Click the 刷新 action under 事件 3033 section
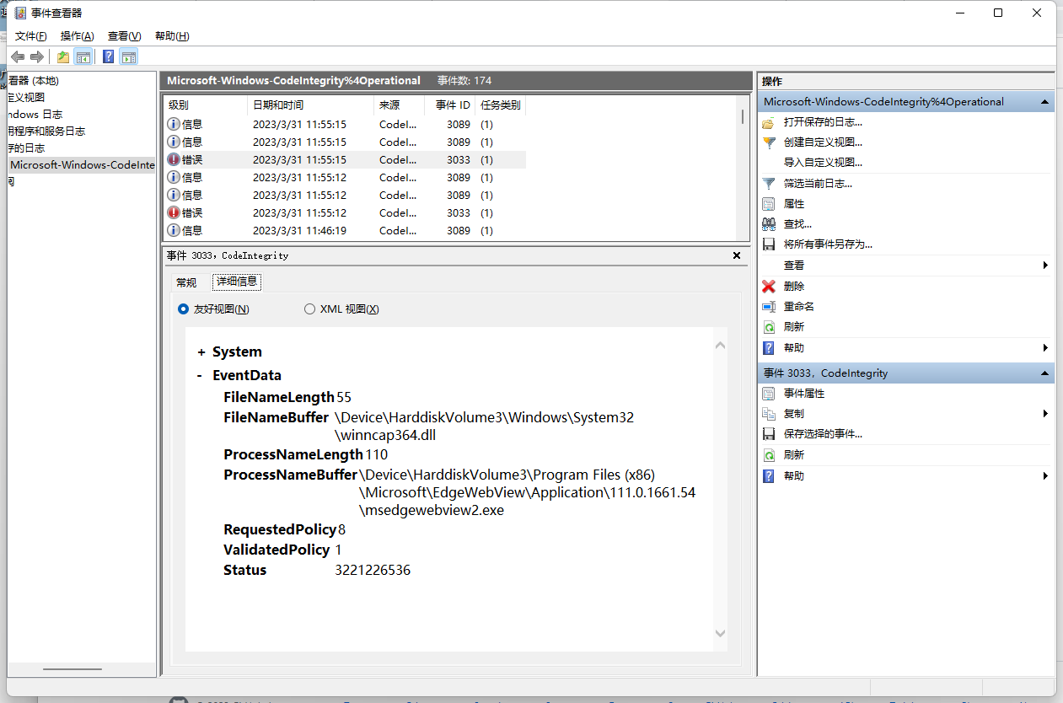1063x703 pixels. [x=794, y=454]
